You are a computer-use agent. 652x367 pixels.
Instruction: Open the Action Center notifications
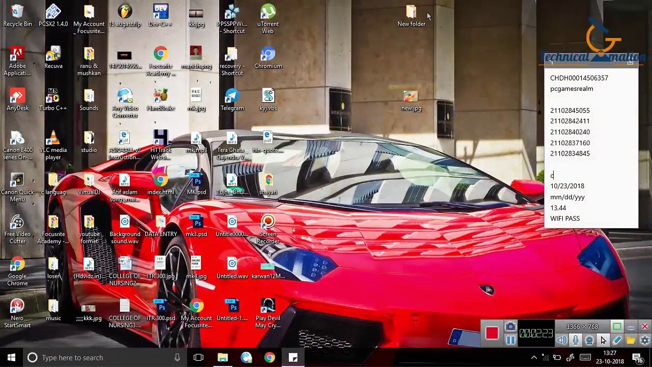click(x=638, y=358)
